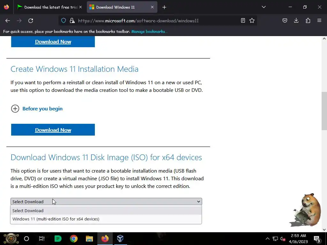327x245 pixels.
Task: Open the green notes app on taskbar
Action: (x=58, y=239)
